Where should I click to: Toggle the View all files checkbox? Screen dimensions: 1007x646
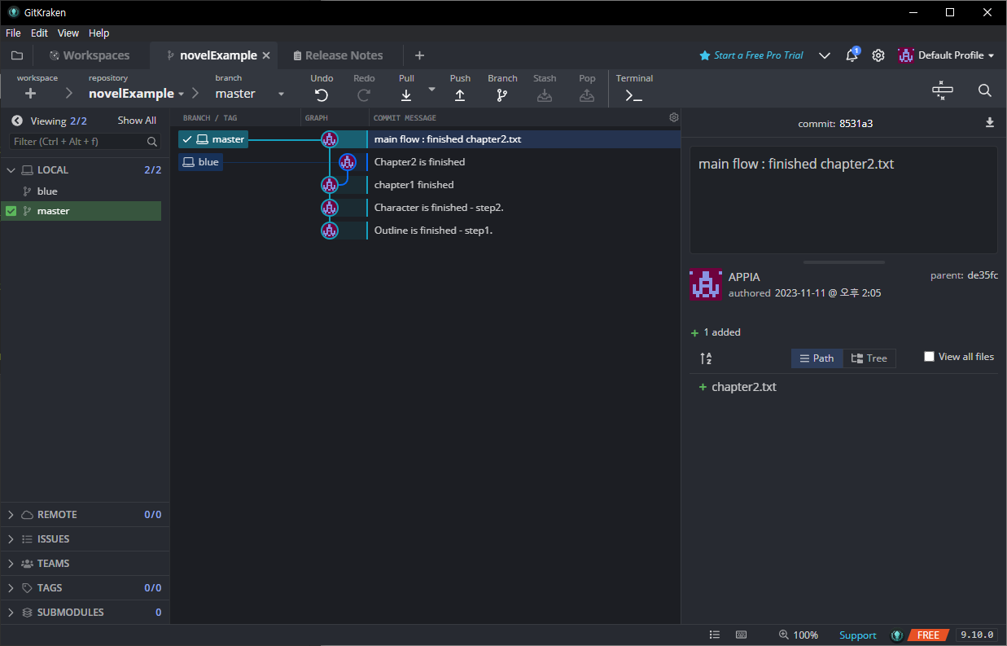click(929, 357)
